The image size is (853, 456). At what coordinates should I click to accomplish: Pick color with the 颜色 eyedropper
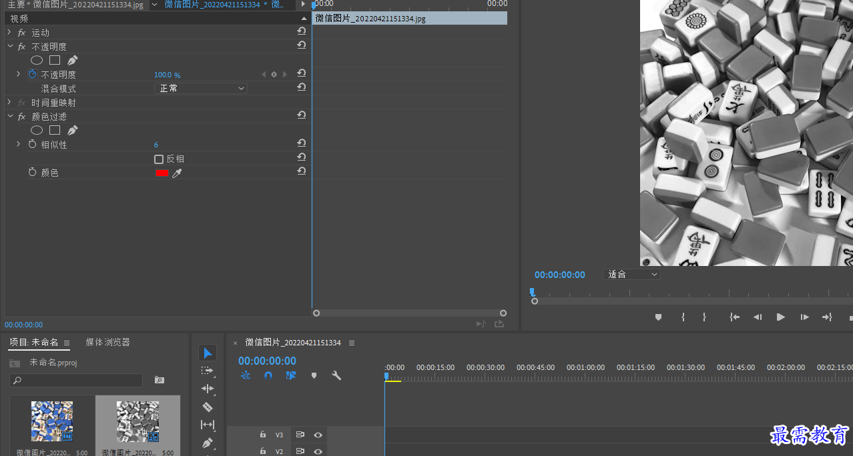[177, 173]
